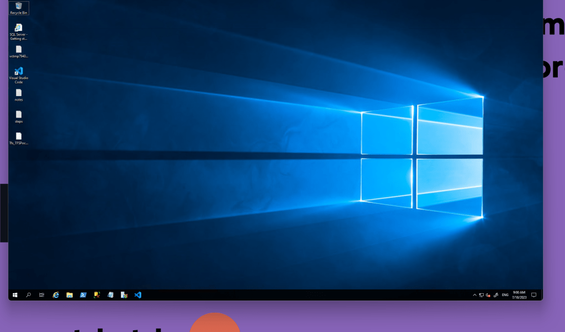Open the Windows Start menu
565x332 pixels.
15,295
